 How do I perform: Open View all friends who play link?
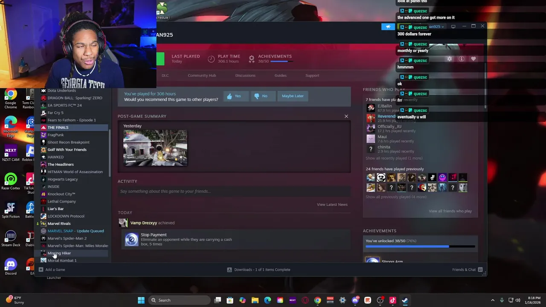coord(450,211)
